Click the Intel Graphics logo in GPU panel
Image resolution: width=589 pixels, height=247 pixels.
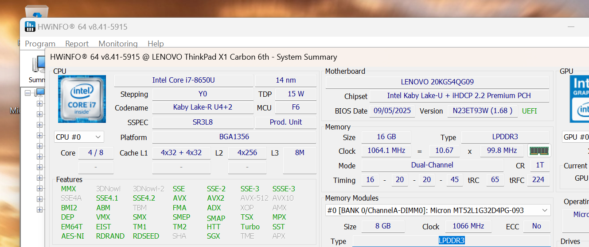pyautogui.click(x=579, y=99)
